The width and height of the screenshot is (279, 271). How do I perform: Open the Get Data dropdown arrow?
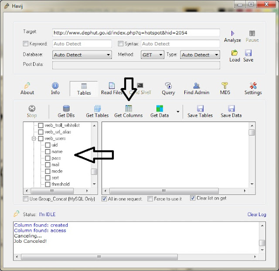178,112
